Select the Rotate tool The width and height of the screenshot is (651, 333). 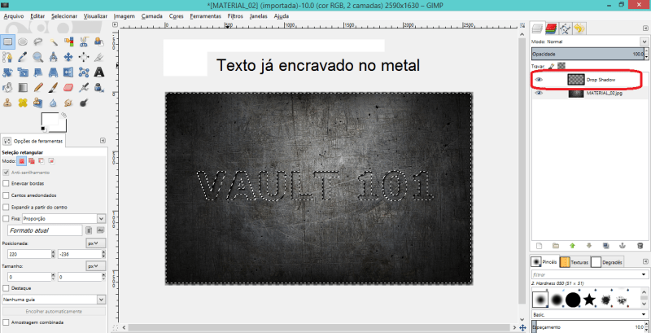[7, 72]
